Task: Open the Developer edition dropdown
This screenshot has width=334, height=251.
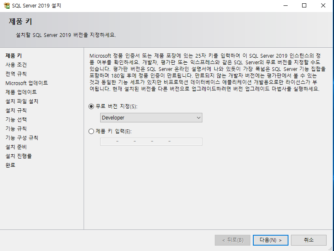Action: pos(151,117)
